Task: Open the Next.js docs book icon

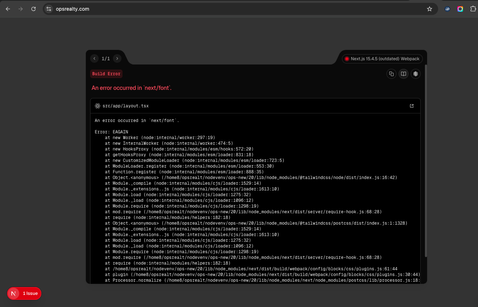Action: click(x=403, y=74)
